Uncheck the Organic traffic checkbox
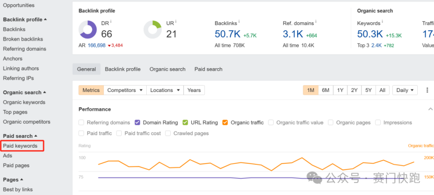Image resolution: width=434 pixels, height=195 pixels. click(225, 123)
